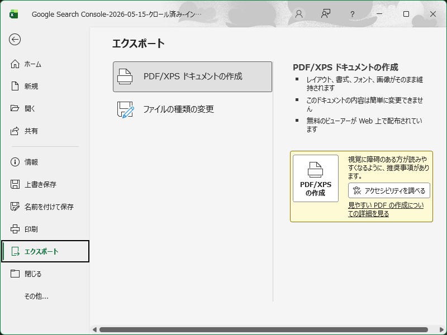Screen dimensions: 447x335
Task: Click the horizontal scrollbar thumb
Action: pyautogui.click(x=264, y=329)
